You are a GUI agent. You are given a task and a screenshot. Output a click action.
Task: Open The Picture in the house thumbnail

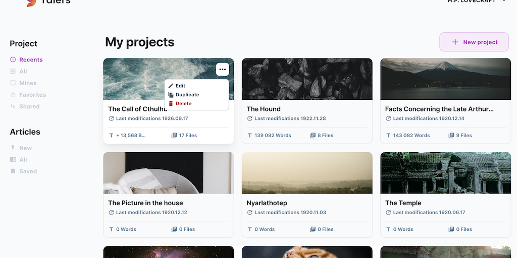pyautogui.click(x=169, y=173)
